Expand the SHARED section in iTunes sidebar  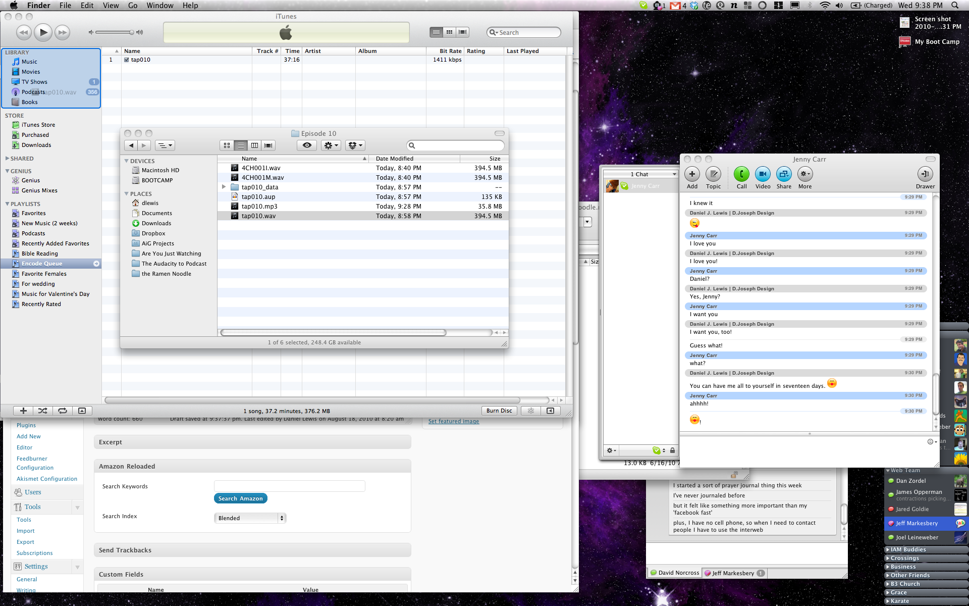coord(7,159)
